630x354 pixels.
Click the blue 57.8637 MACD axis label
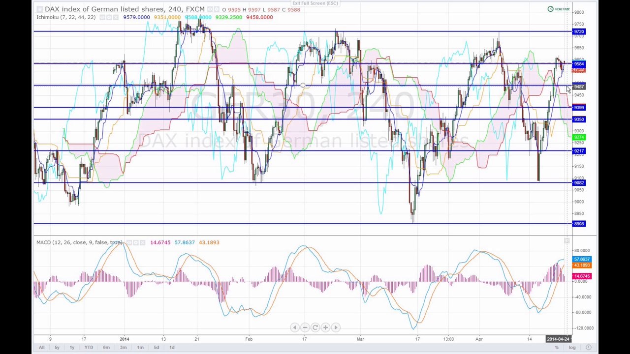[581, 259]
